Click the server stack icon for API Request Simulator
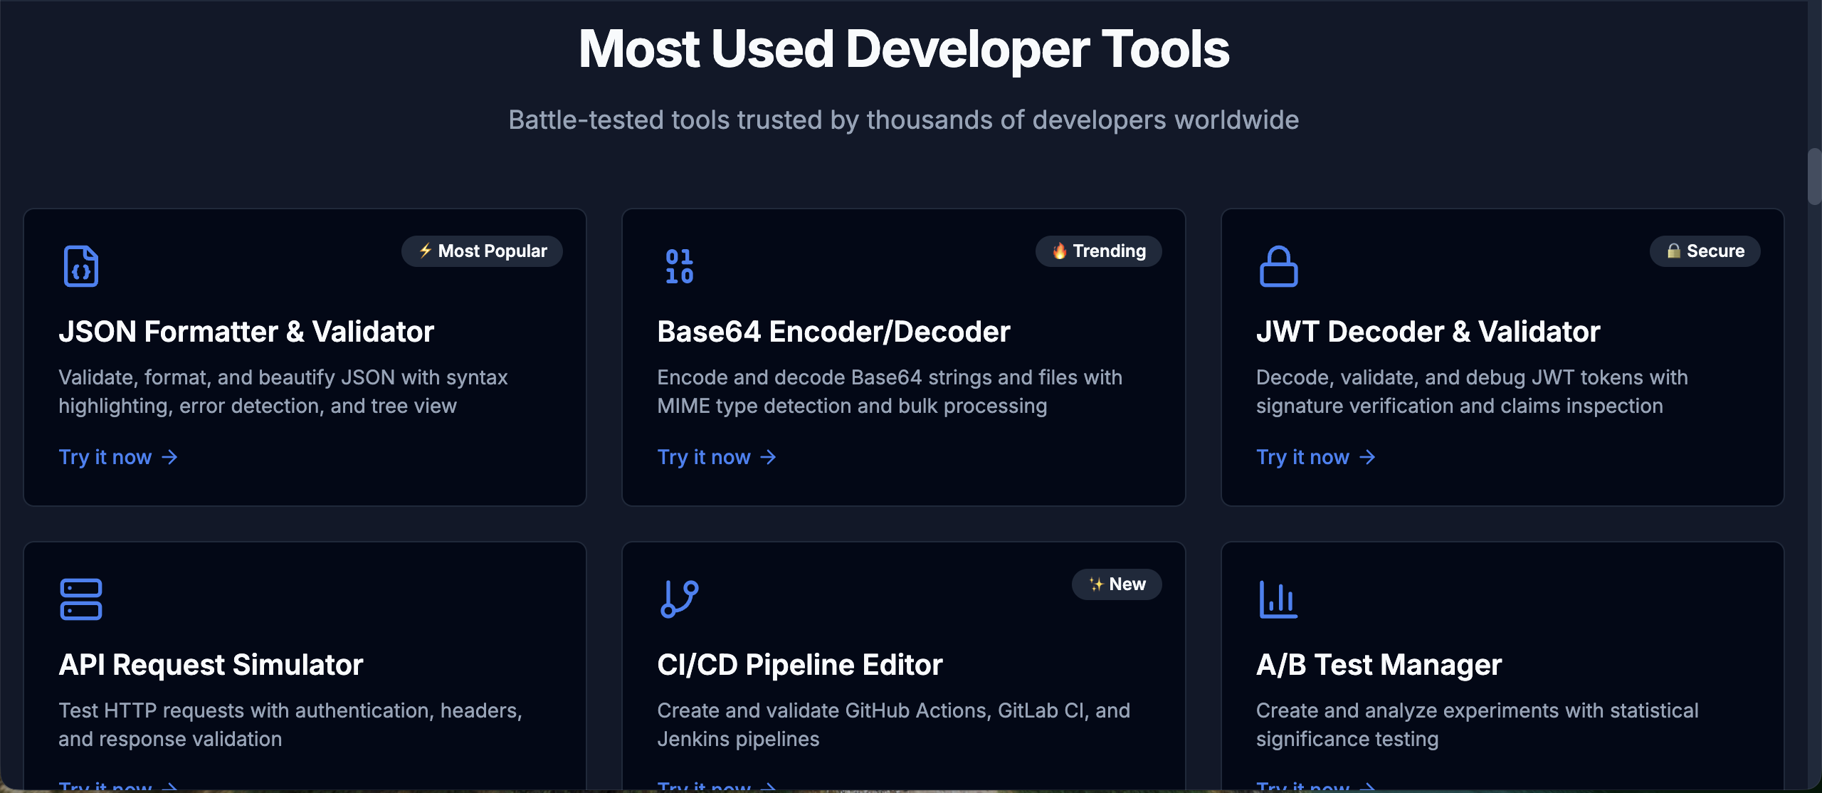The height and width of the screenshot is (793, 1822). point(80,599)
